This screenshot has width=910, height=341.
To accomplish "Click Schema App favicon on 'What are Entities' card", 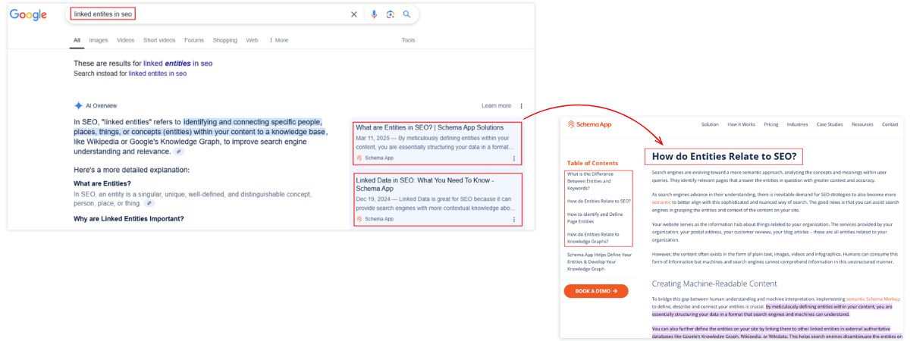I will (359, 158).
